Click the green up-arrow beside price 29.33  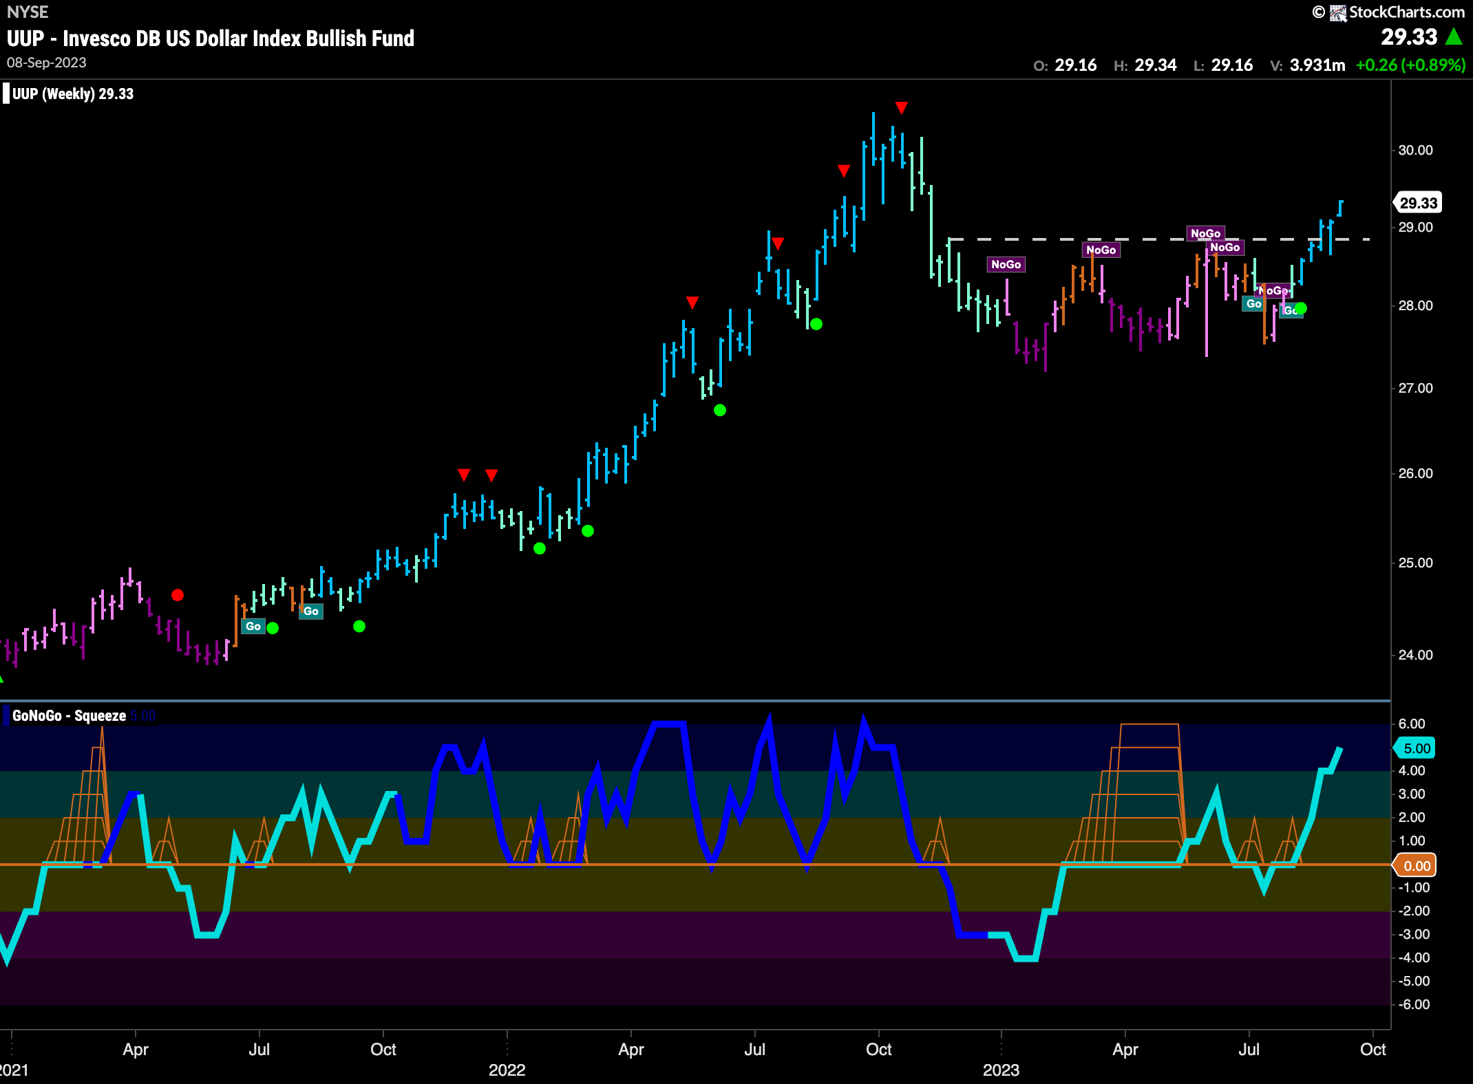point(1454,36)
